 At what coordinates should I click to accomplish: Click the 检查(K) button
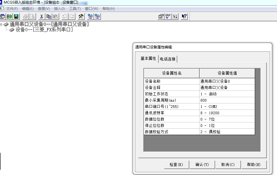pyautogui.click(x=176, y=164)
